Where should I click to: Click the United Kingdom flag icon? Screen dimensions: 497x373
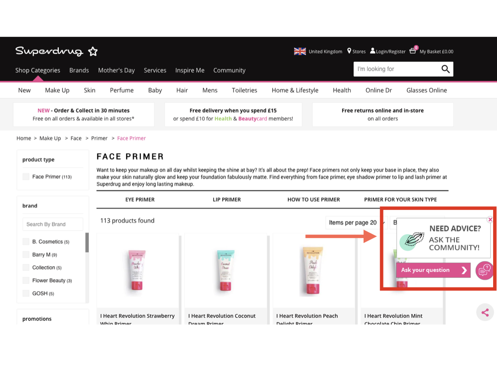pos(299,51)
